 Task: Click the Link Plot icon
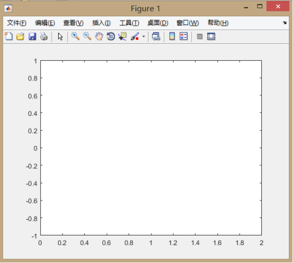click(x=156, y=37)
